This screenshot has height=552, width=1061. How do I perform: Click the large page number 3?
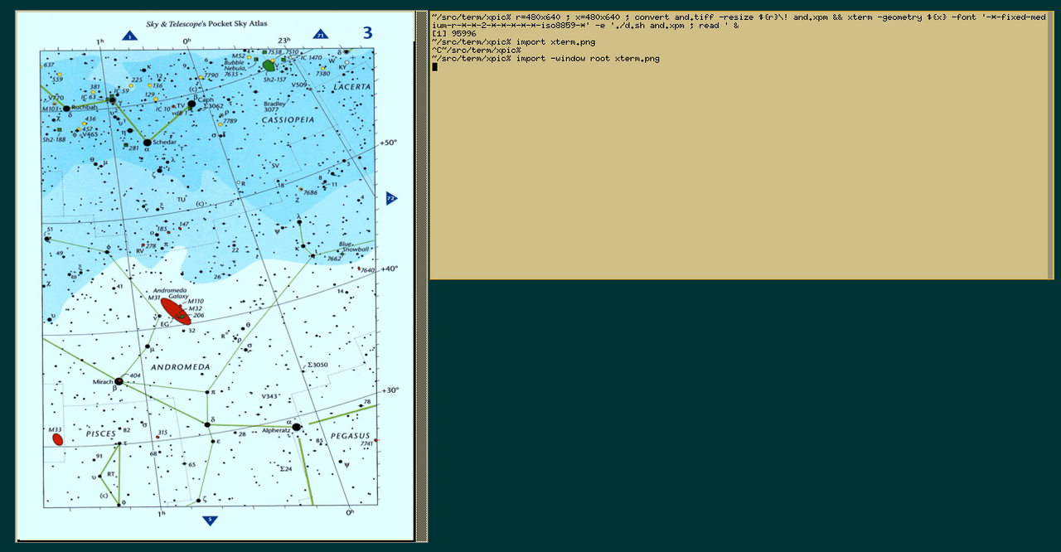[366, 33]
